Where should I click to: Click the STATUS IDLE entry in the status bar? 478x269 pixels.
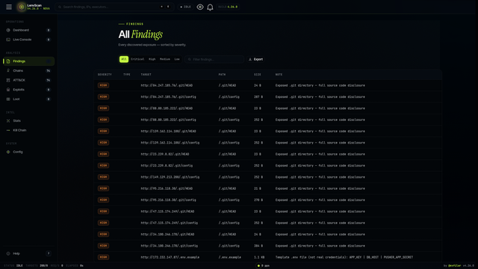pos(13,266)
